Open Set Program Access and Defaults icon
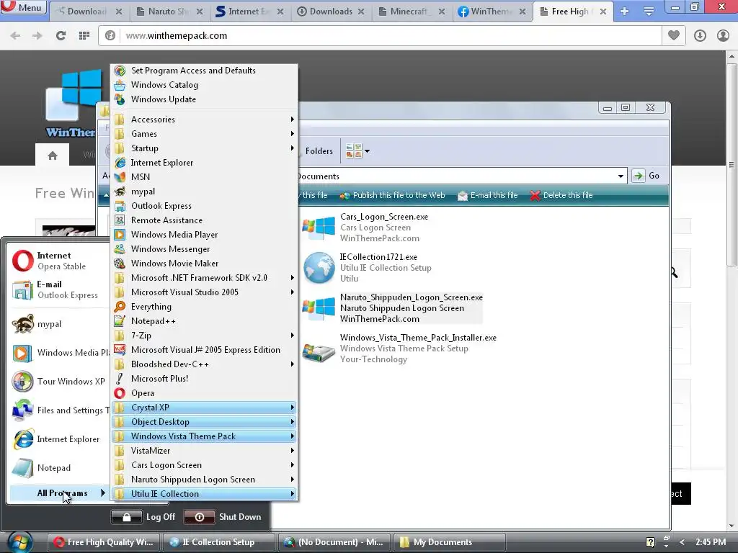This screenshot has height=553, width=738. click(x=120, y=71)
